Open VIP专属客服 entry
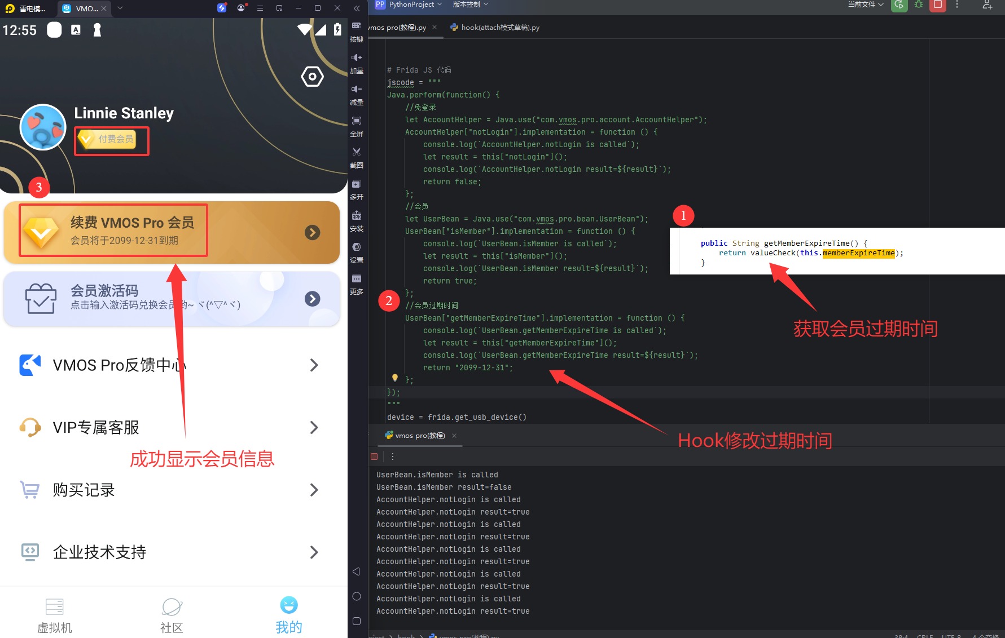 coord(172,427)
